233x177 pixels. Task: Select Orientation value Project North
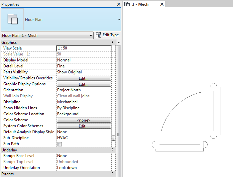point(84,90)
